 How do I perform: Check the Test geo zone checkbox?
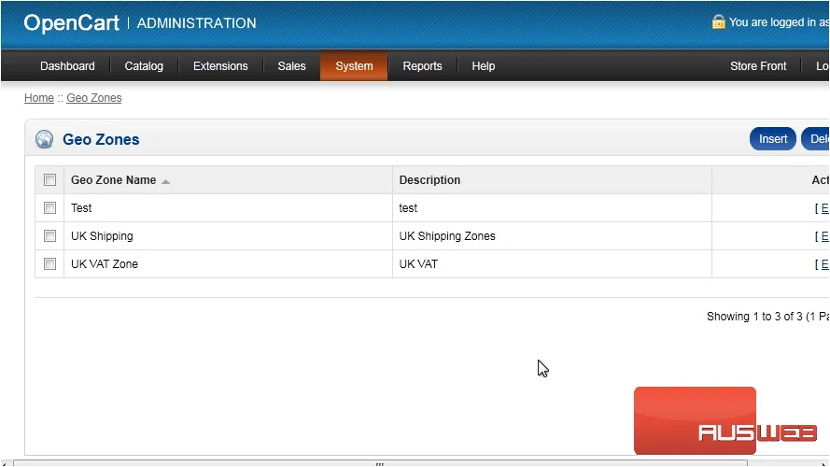tap(49, 208)
